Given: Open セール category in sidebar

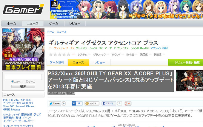Looking at the screenshot, I should click(7, 115).
